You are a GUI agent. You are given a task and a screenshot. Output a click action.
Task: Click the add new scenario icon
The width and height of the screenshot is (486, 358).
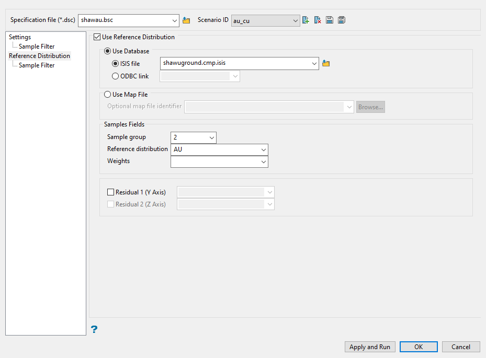pyautogui.click(x=306, y=20)
